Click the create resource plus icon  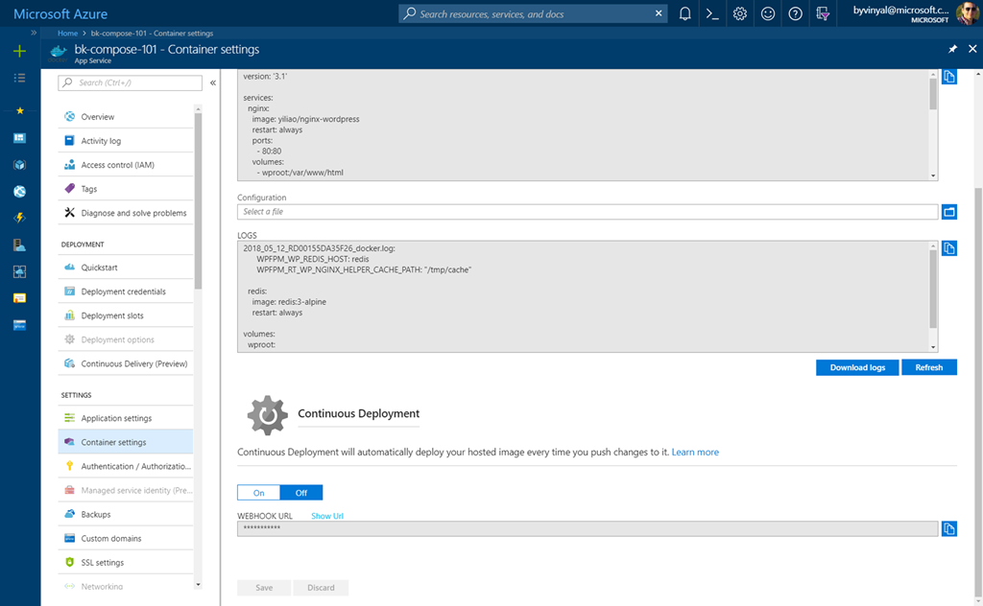point(19,51)
